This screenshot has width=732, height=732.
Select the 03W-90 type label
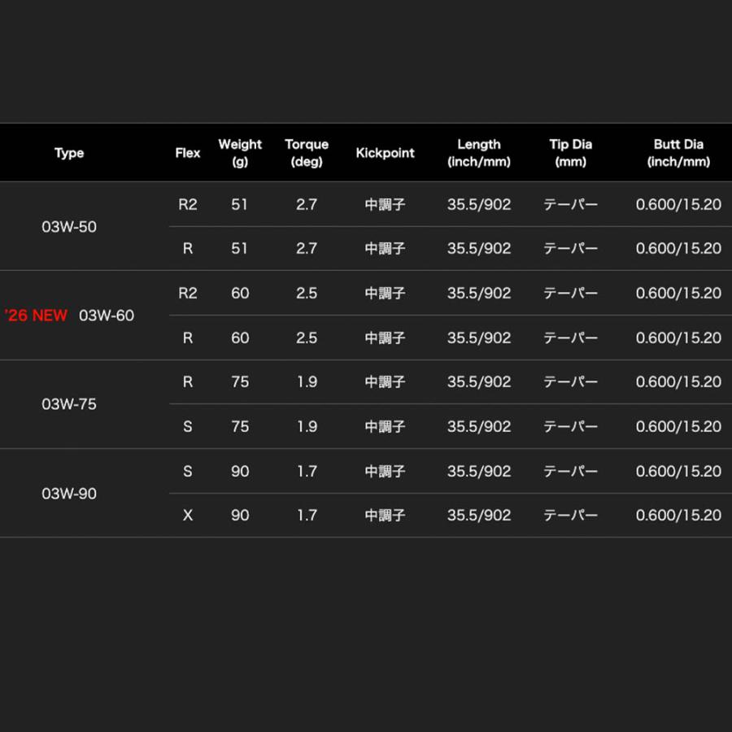(x=69, y=494)
